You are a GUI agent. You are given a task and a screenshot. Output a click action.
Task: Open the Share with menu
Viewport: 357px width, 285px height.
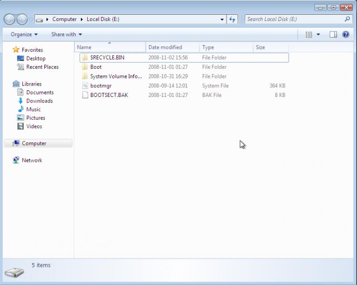pos(67,35)
